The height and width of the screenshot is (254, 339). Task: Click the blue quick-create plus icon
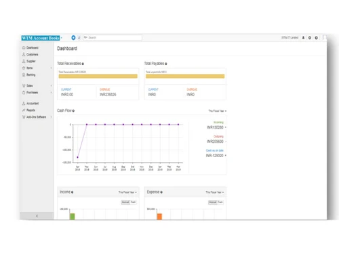pos(73,38)
